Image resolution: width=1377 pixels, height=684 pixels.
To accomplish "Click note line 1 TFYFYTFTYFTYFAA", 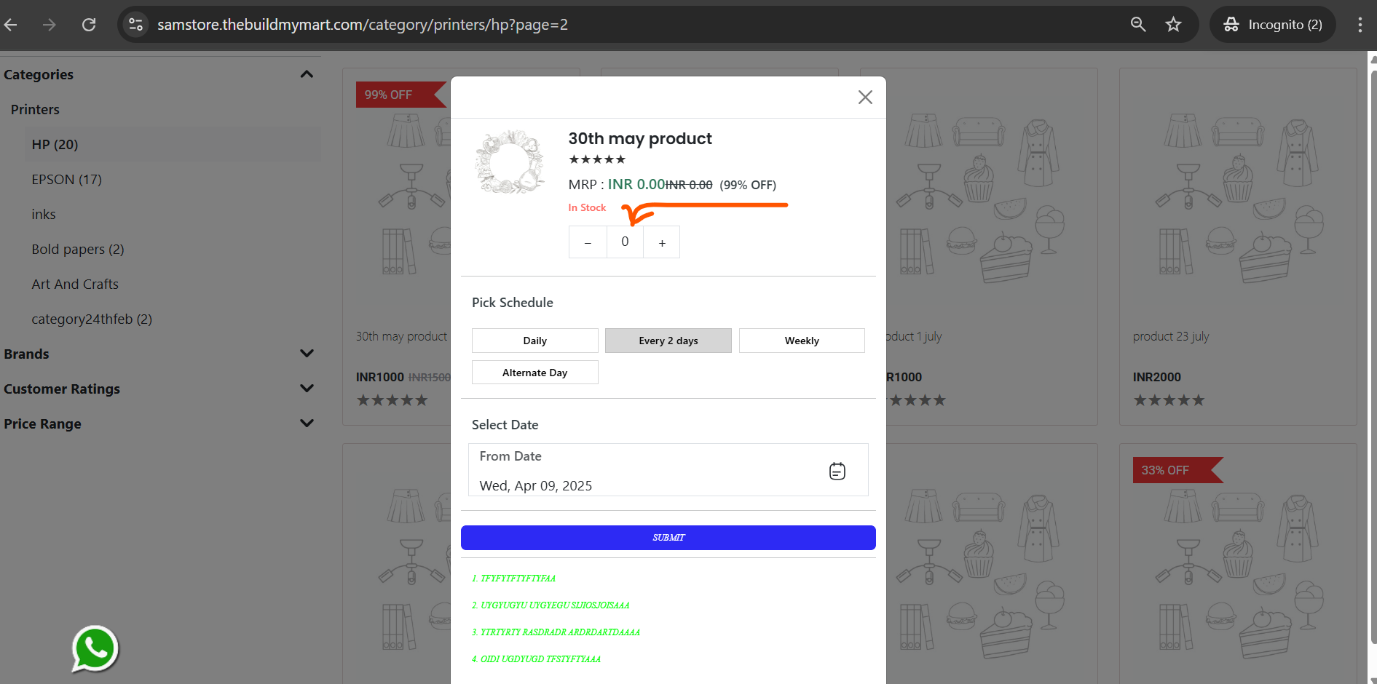I will coord(514,578).
